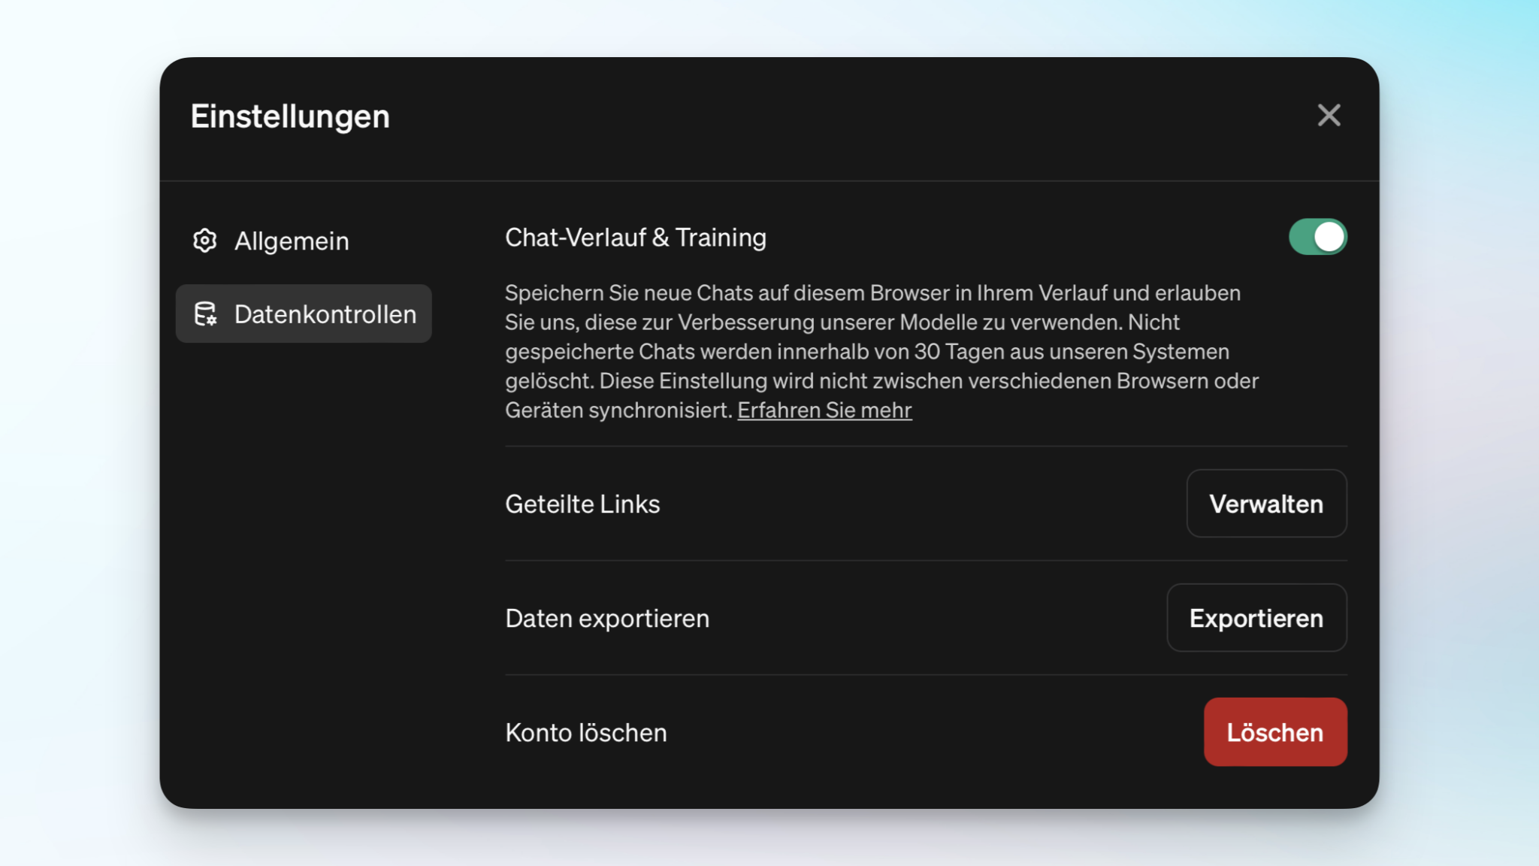Click the Geteilte Links row label
This screenshot has height=866, width=1539.
(582, 504)
